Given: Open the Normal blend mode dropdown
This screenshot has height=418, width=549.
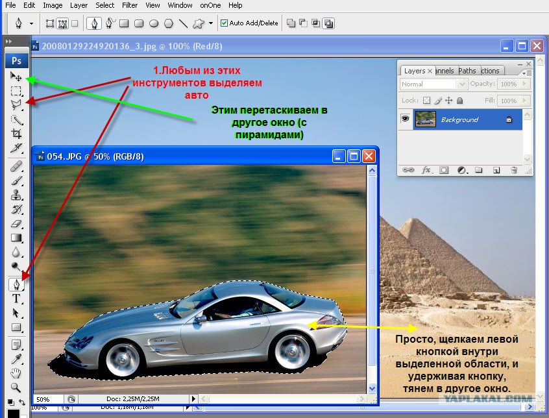Looking at the screenshot, I should tap(433, 84).
